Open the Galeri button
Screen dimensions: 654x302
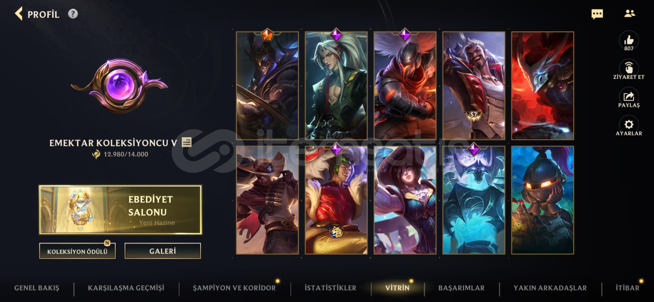pos(163,251)
